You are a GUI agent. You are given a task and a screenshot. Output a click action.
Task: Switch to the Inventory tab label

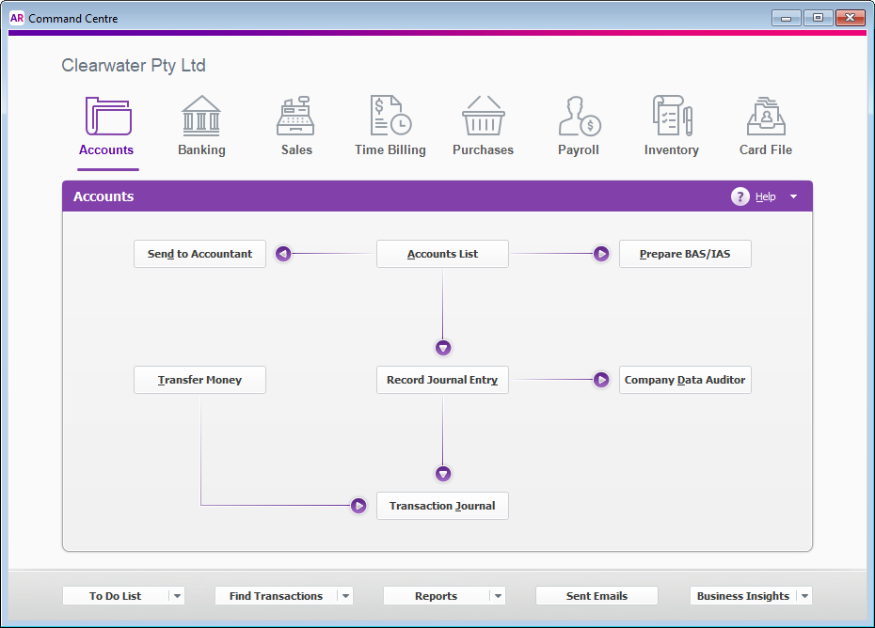point(672,150)
